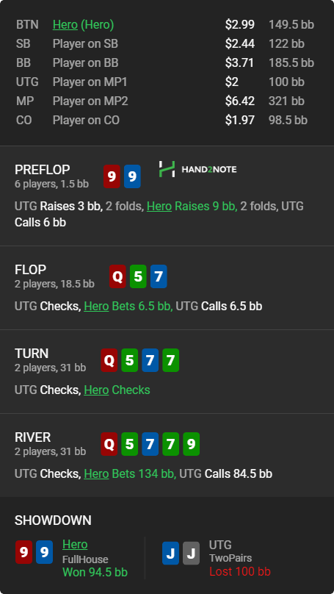
Task: Click the green 5 card on the flop
Action: point(138,276)
